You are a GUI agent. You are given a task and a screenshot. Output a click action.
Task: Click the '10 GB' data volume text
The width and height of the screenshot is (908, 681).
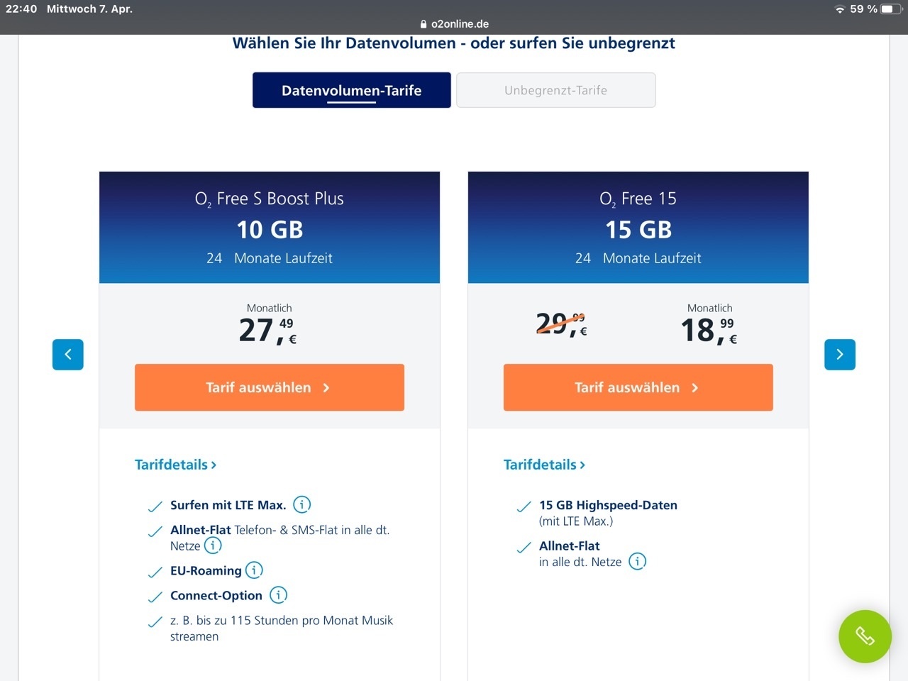pyautogui.click(x=270, y=230)
